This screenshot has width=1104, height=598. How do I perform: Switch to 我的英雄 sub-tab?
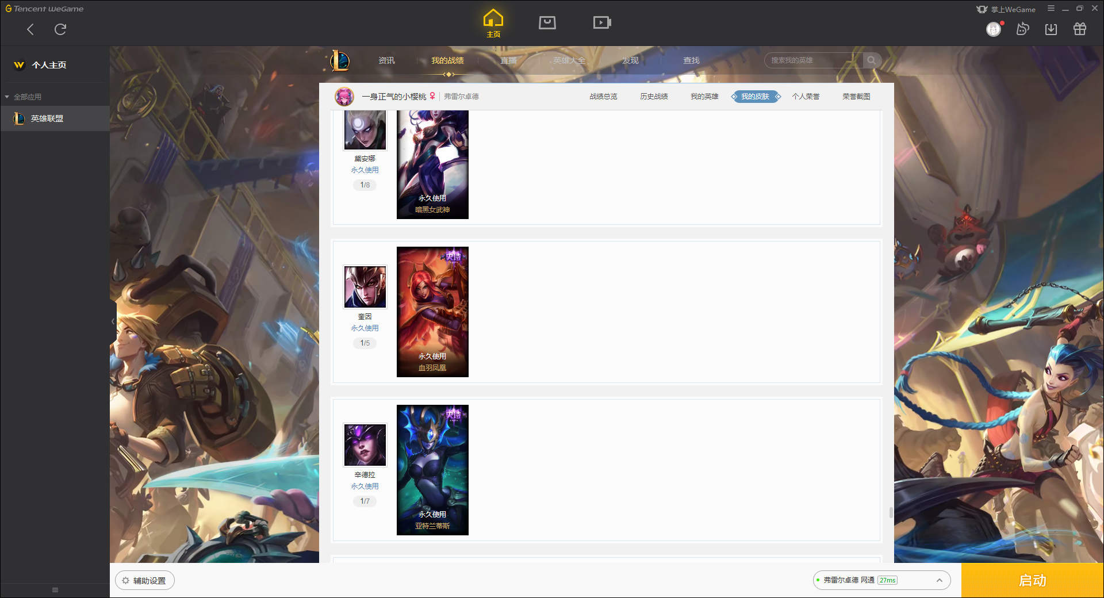pyautogui.click(x=704, y=97)
